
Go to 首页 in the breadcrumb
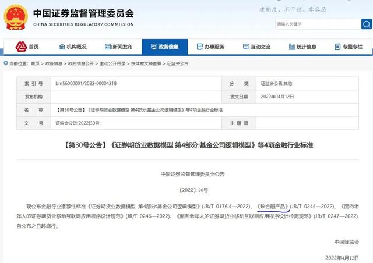(x=35, y=63)
